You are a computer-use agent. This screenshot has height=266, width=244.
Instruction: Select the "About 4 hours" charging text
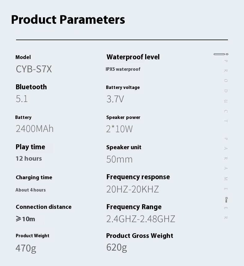coord(31,190)
